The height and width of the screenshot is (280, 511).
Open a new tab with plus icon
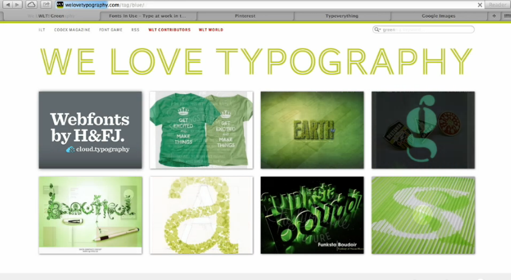494,16
